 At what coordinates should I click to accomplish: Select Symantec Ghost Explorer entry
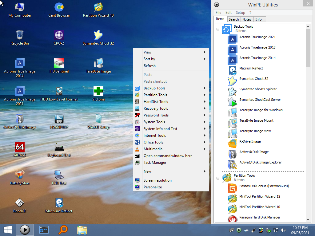click(x=252, y=91)
